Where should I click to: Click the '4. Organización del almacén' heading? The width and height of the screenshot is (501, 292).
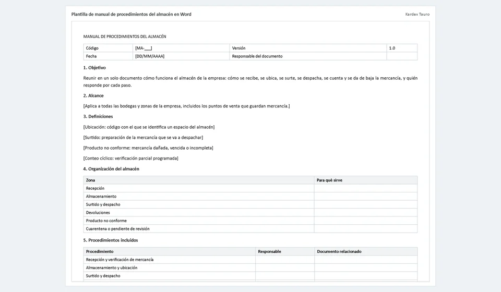(111, 169)
